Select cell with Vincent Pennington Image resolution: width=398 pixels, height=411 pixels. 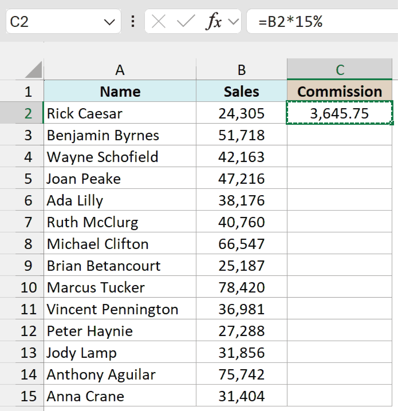coord(120,309)
